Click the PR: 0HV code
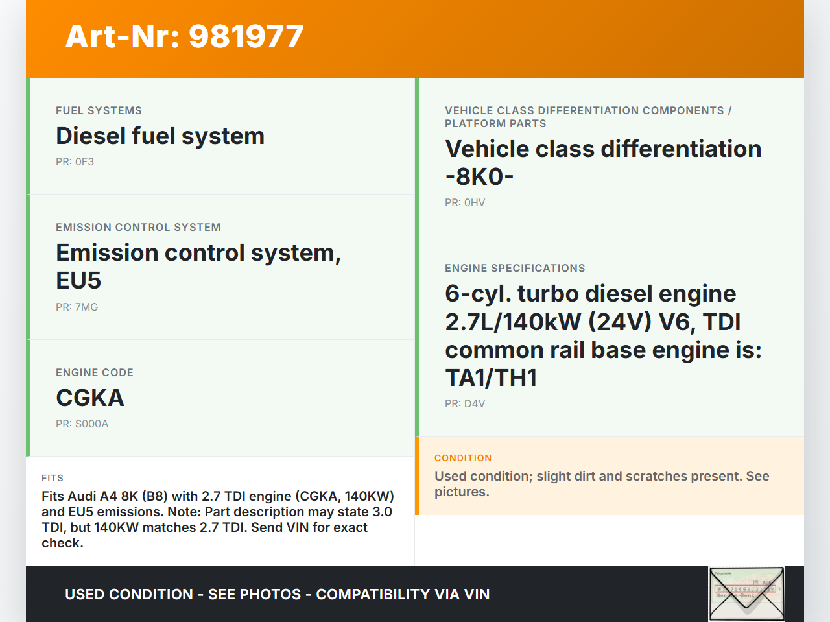The image size is (830, 622). [x=464, y=203]
